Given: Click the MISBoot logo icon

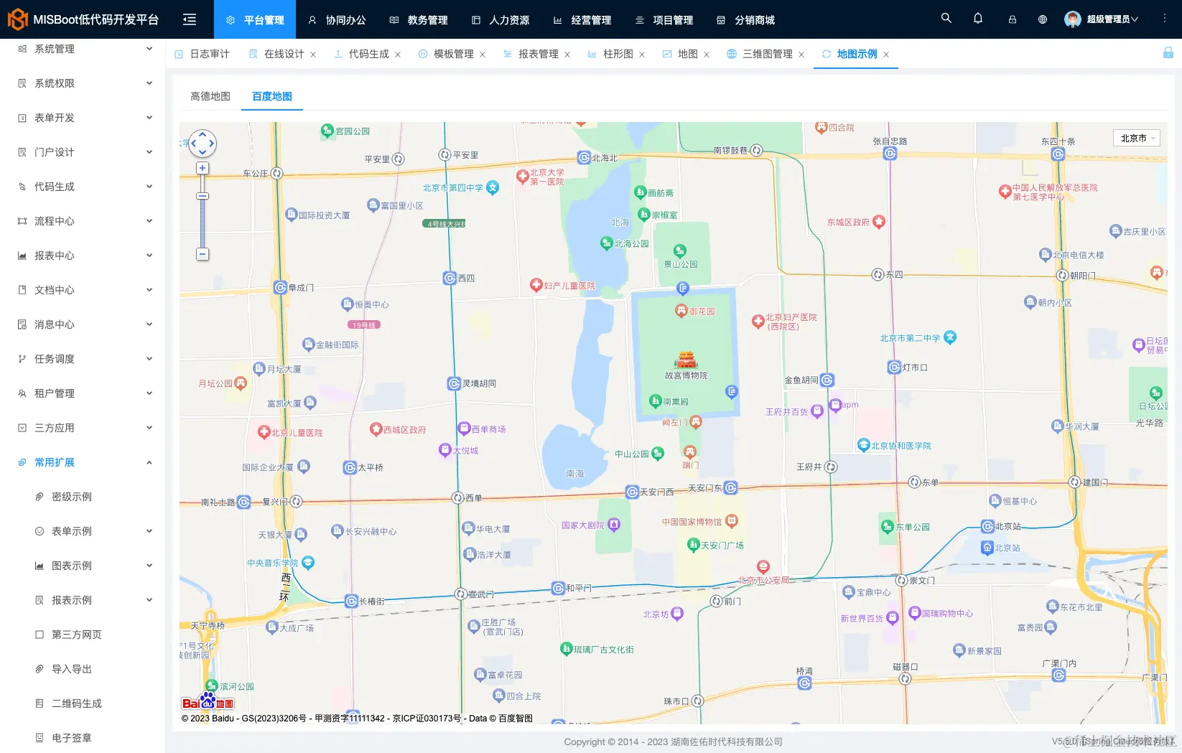Looking at the screenshot, I should [17, 19].
